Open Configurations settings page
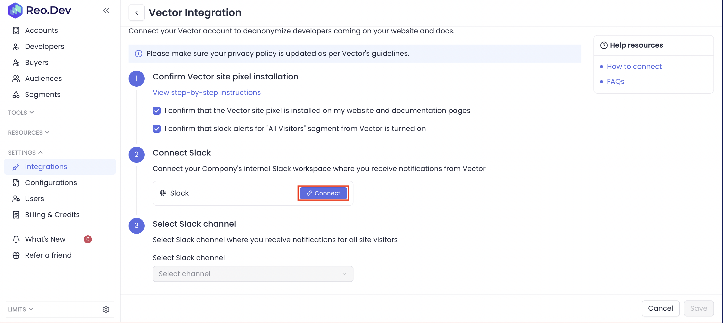This screenshot has height=323, width=723. click(x=51, y=183)
